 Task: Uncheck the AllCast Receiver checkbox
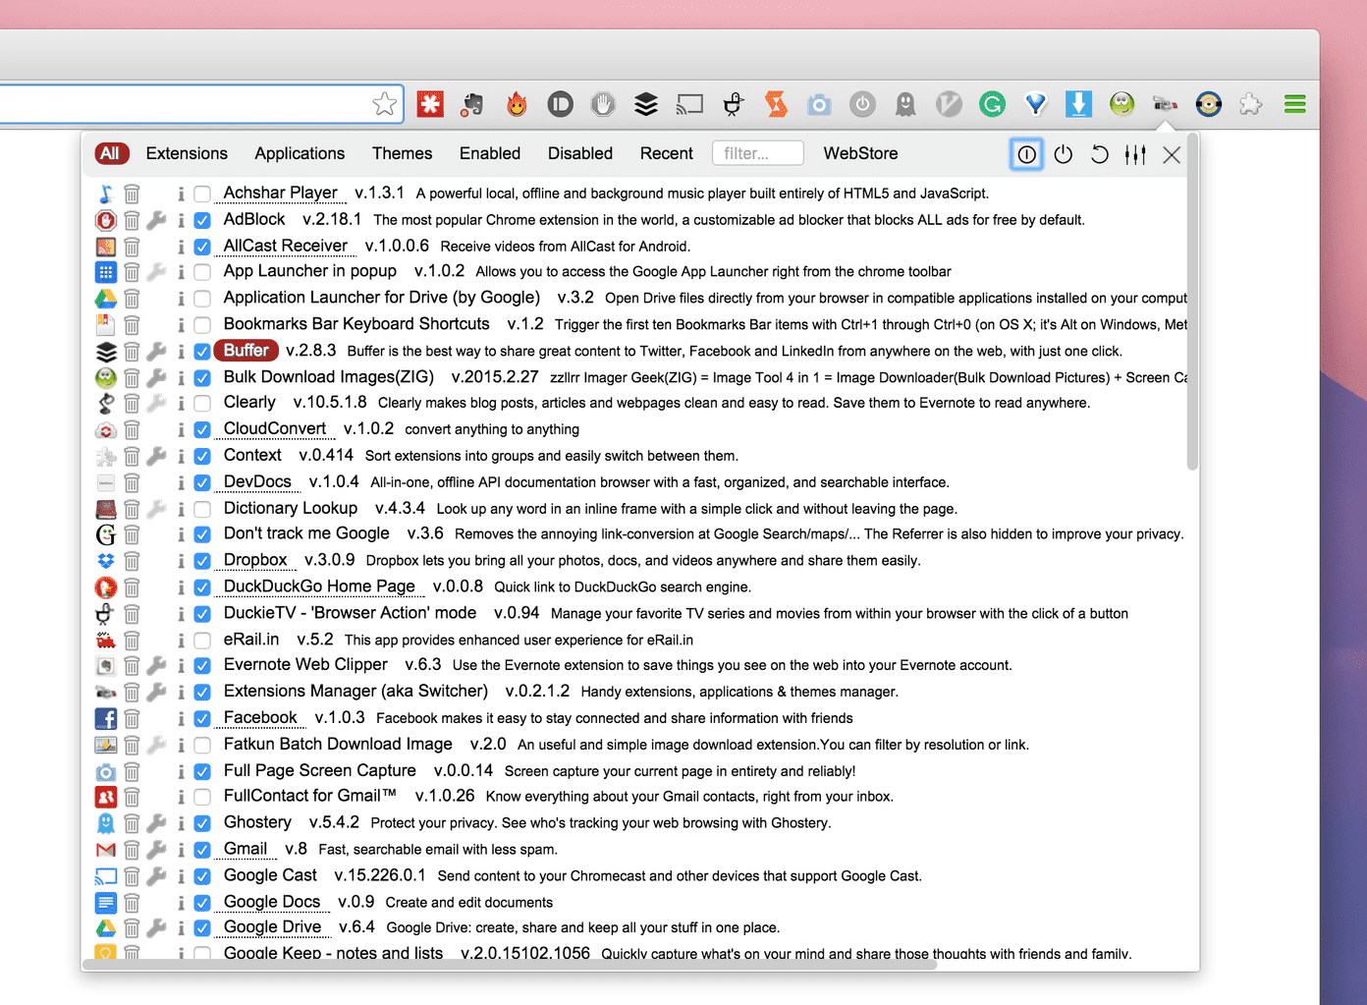[x=202, y=247]
